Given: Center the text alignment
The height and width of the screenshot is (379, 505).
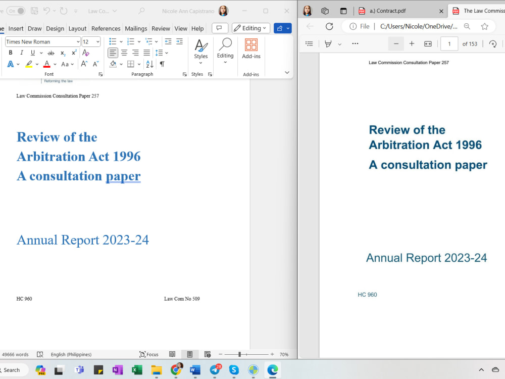Looking at the screenshot, I should [x=124, y=53].
